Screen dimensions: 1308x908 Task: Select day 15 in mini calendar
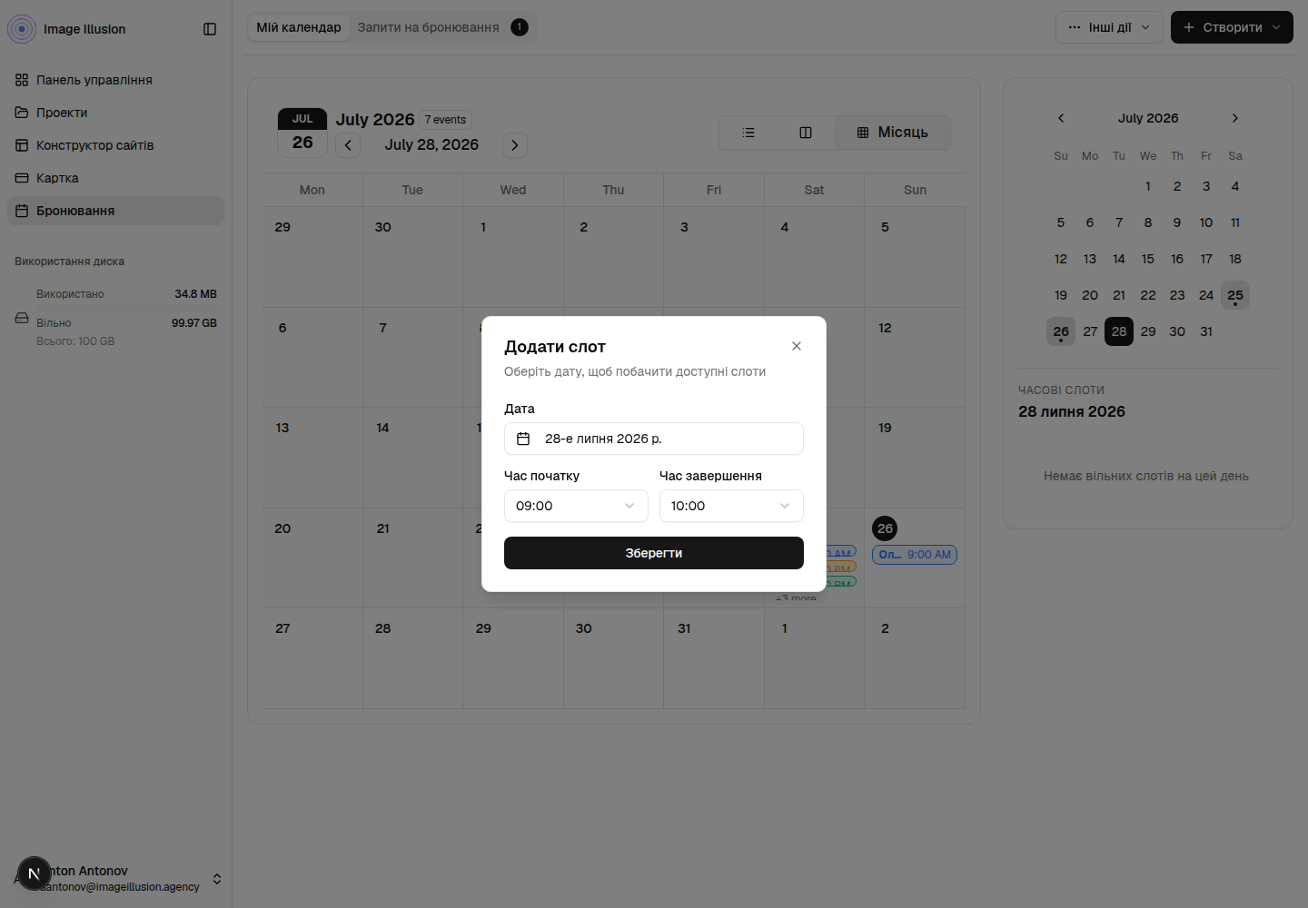point(1148,259)
